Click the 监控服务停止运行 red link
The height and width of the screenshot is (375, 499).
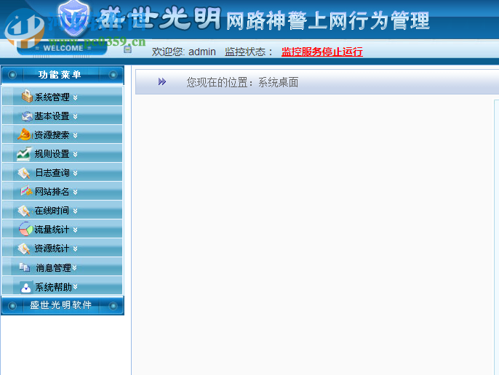tap(322, 52)
